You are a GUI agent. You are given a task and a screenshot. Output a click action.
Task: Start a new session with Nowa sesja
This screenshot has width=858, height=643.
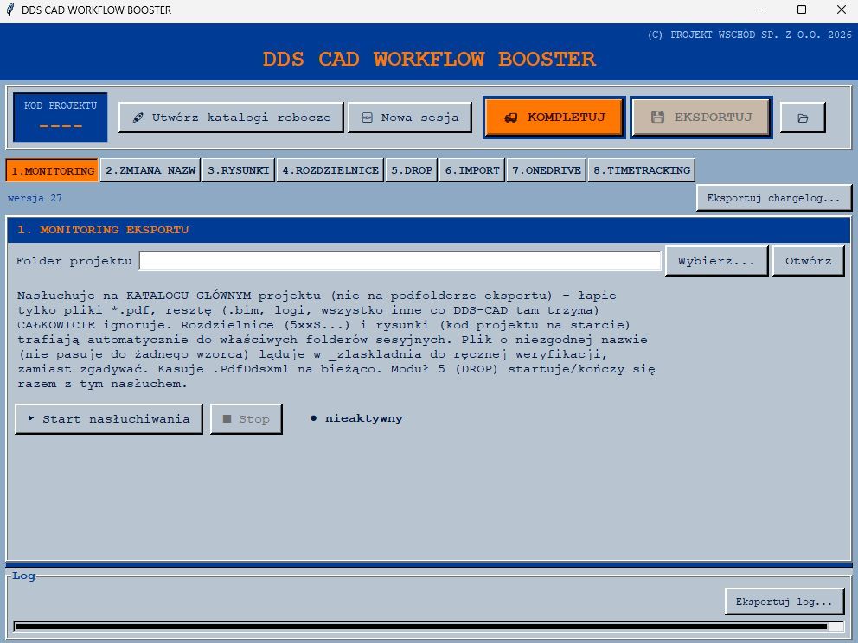410,118
